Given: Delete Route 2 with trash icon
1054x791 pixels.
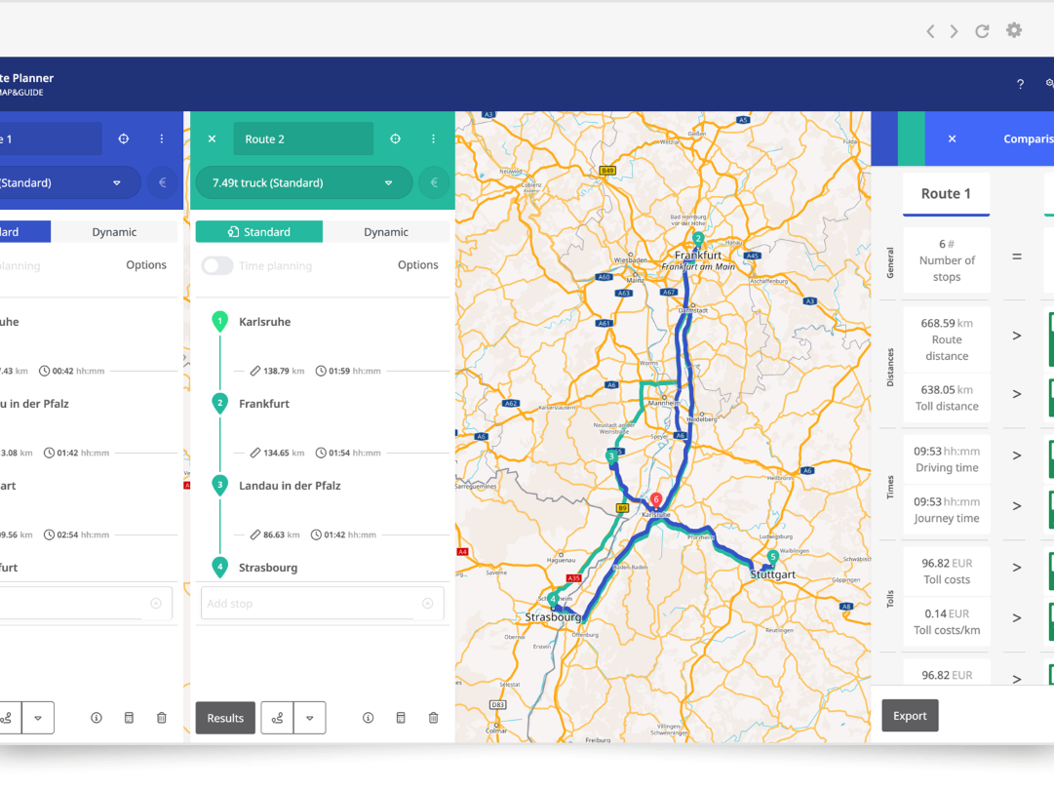Looking at the screenshot, I should pyautogui.click(x=434, y=718).
